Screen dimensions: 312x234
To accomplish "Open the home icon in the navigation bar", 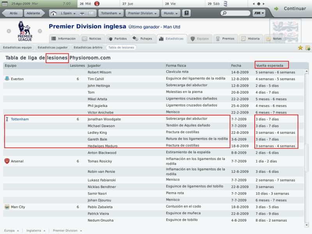I will pos(53,13).
